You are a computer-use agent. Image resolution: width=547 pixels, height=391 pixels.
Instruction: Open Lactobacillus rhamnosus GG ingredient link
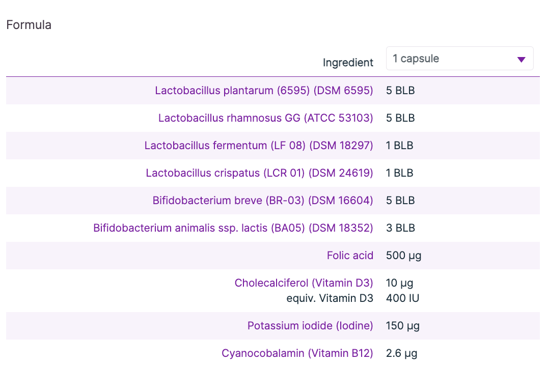click(x=265, y=118)
